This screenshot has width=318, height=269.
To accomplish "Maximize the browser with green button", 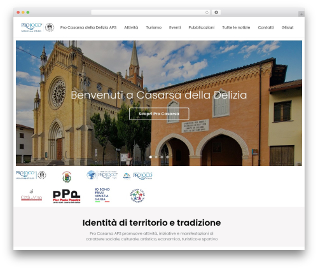I will point(28,13).
